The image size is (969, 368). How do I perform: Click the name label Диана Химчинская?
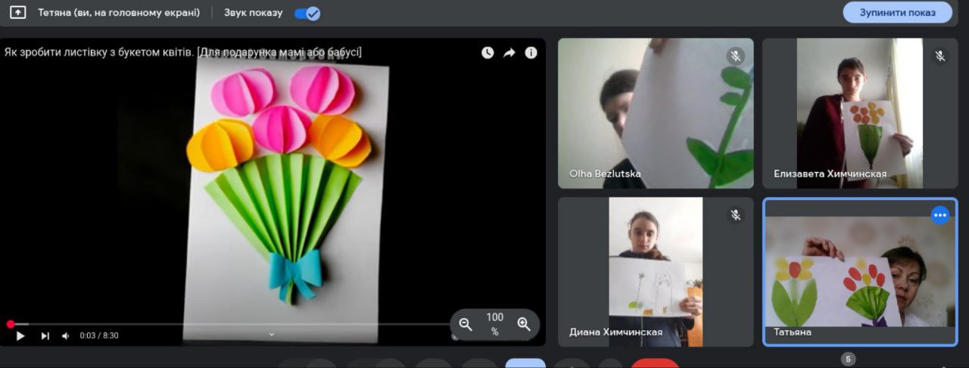click(x=615, y=332)
